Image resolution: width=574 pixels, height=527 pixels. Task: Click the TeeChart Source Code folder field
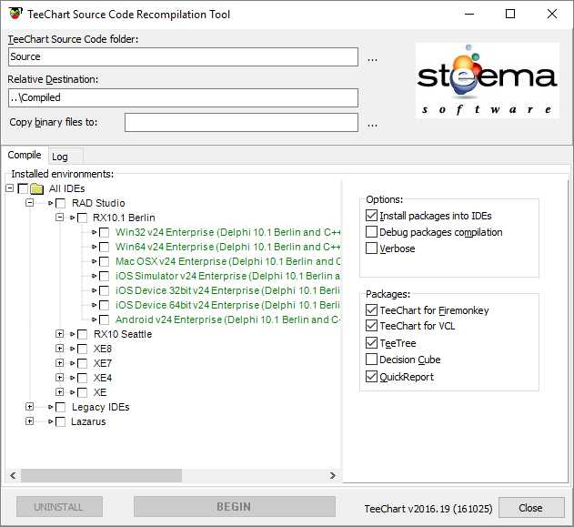pyautogui.click(x=183, y=56)
